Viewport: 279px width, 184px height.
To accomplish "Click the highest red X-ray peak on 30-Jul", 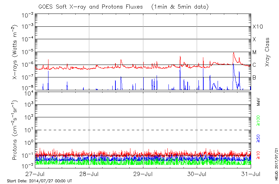I will coord(233,53).
